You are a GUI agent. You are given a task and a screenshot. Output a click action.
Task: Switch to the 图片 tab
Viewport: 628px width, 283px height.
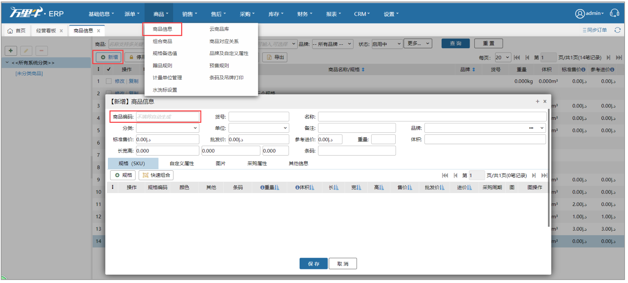coord(221,164)
